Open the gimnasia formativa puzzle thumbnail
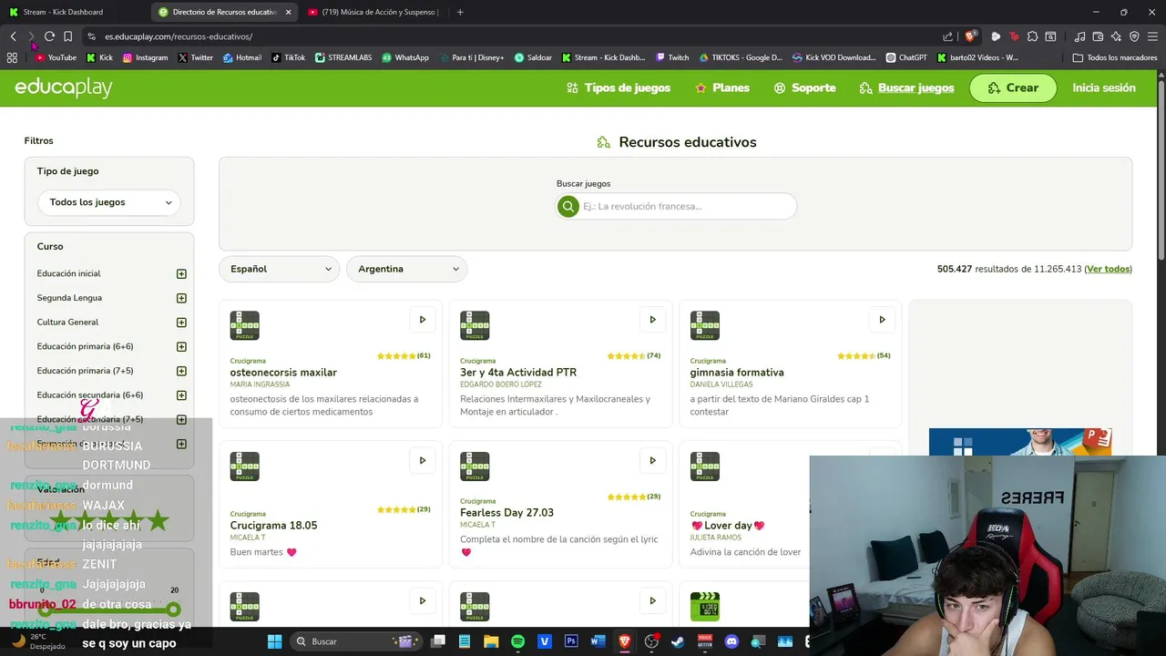The height and width of the screenshot is (656, 1166). 705,325
